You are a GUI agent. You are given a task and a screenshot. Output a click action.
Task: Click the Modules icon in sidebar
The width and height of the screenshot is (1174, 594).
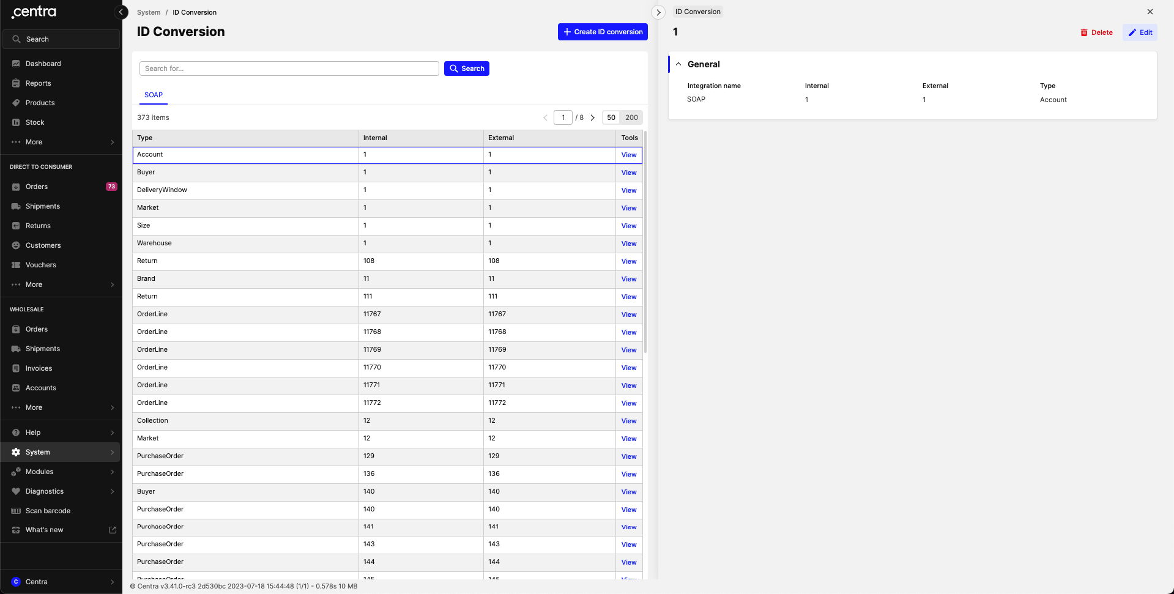[x=16, y=472]
